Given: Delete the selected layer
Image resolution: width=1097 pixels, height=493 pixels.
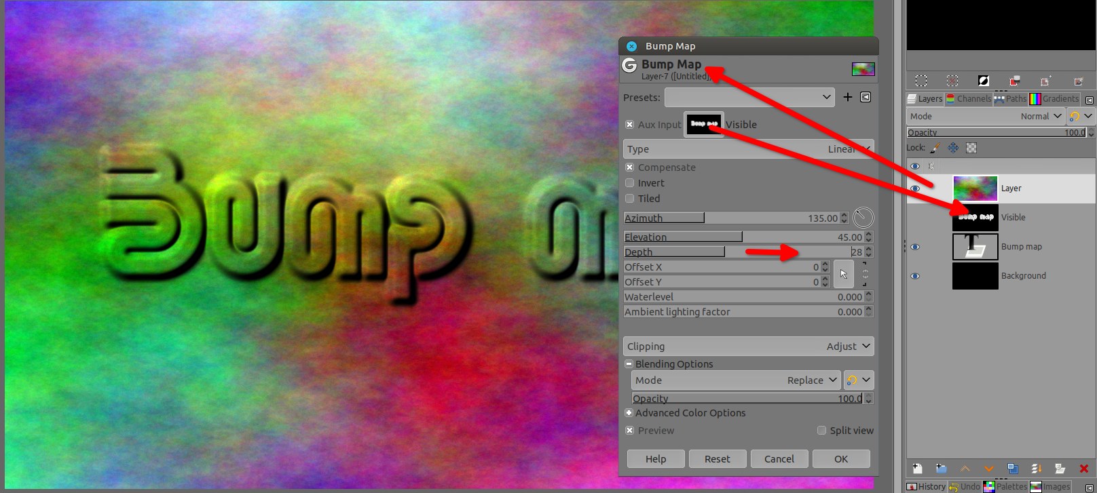Looking at the screenshot, I should click(x=1083, y=469).
